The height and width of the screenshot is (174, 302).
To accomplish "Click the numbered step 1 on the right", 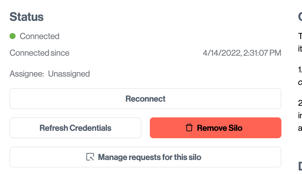I will 300,70.
